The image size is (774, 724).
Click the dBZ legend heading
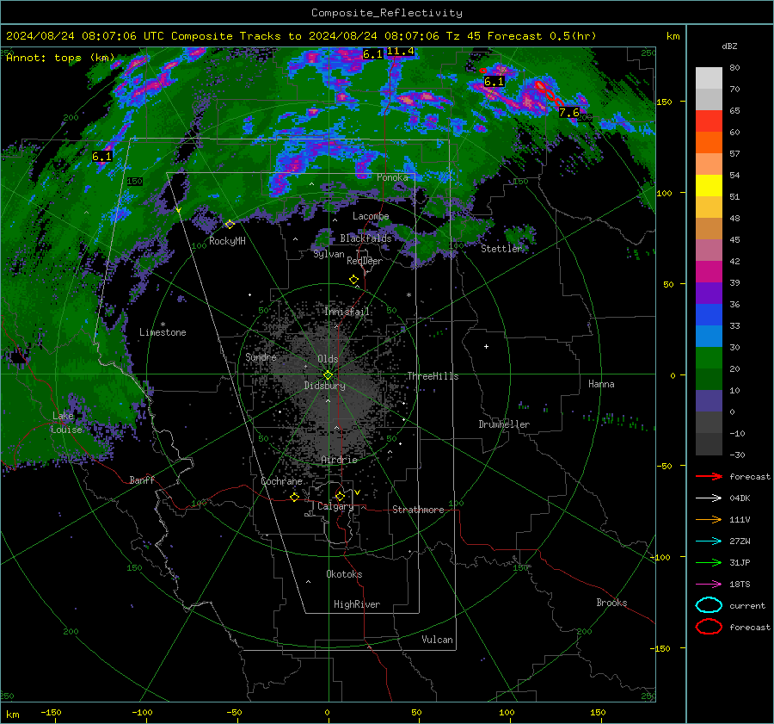pos(729,46)
